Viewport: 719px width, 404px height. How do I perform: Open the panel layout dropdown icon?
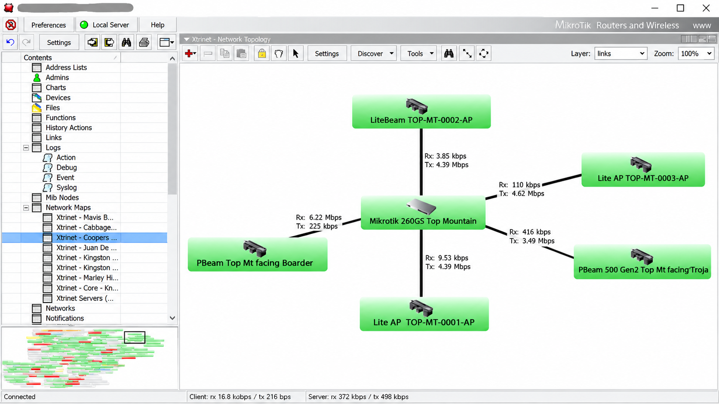click(166, 42)
